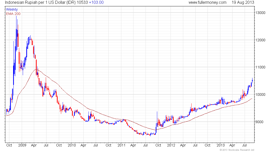278x152 pixels.
Task: Select the 2012 year label on time axis
Action: point(171,145)
